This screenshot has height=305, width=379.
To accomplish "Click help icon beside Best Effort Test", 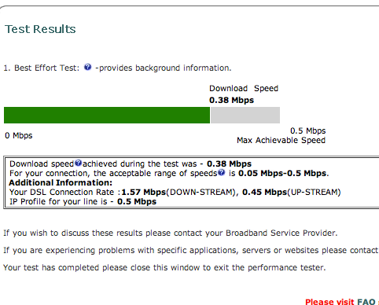I will pos(87,67).
